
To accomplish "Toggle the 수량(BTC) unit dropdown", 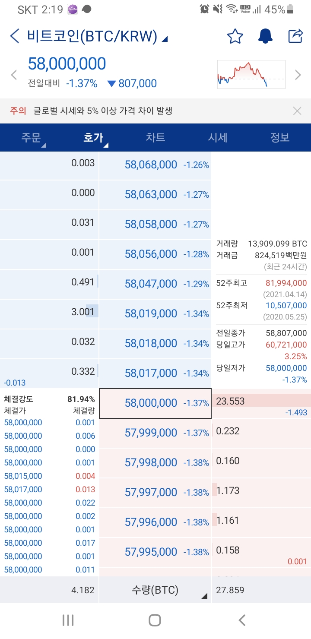I will tap(155, 590).
